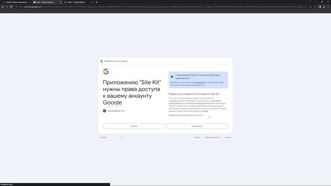Minimize the browser window
Viewport: 331px width, 186px height.
pos(316,2)
